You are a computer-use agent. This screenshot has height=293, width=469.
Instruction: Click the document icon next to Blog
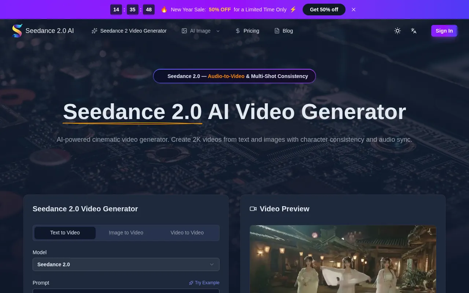pyautogui.click(x=277, y=31)
